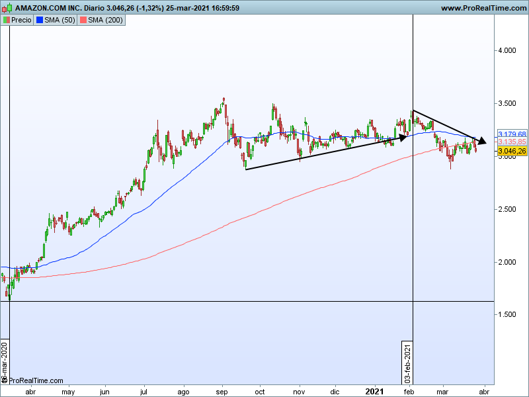Click the ago label on the time axis

pos(184,392)
